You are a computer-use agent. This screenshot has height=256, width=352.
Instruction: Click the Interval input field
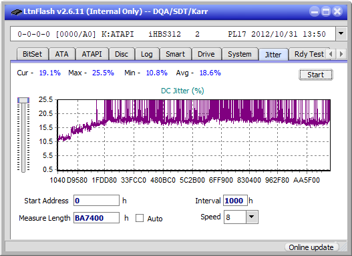(x=235, y=201)
